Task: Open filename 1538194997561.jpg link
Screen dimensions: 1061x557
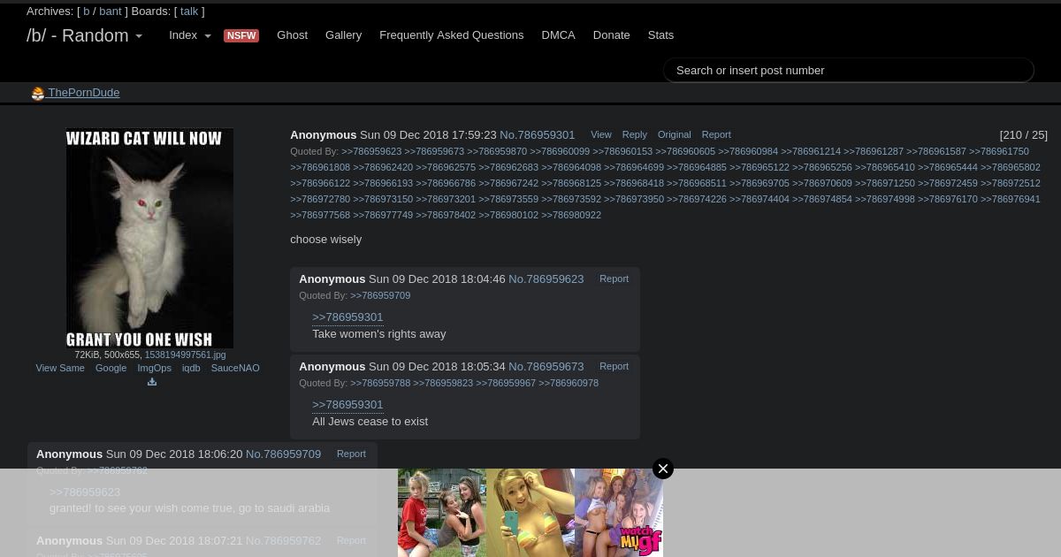Action: tap(185, 355)
